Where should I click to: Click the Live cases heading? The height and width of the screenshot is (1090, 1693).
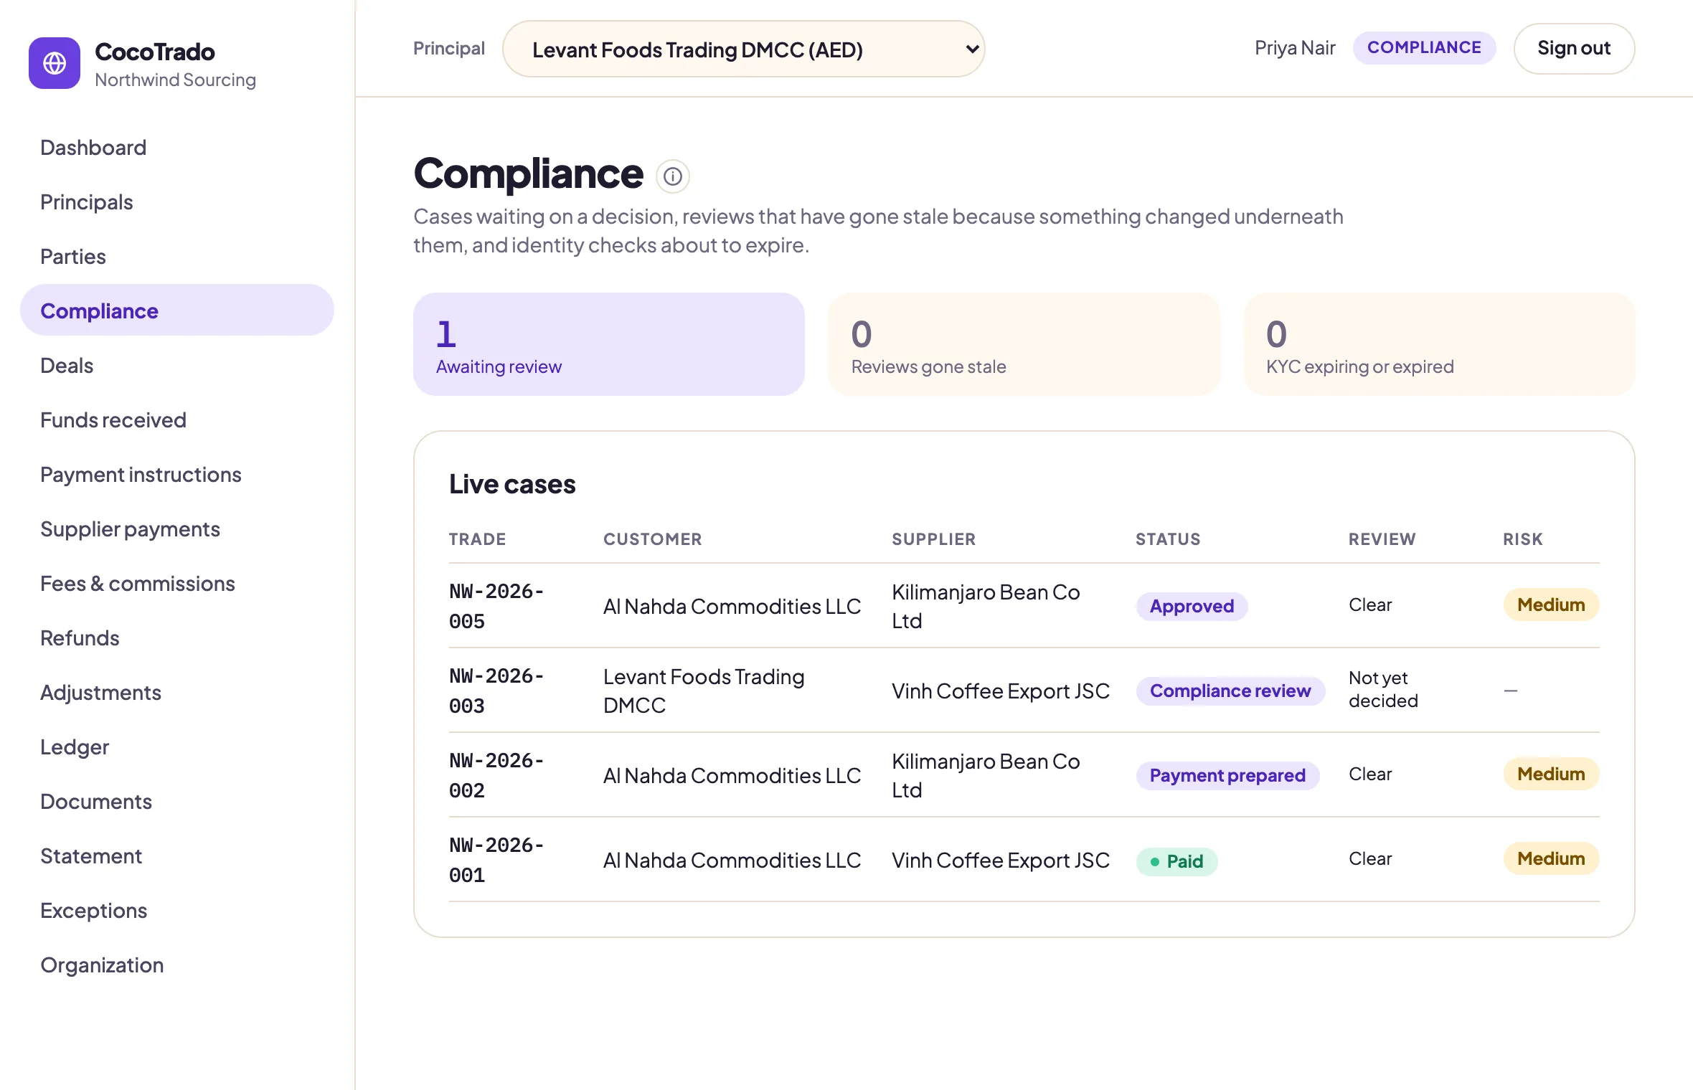coord(512,484)
